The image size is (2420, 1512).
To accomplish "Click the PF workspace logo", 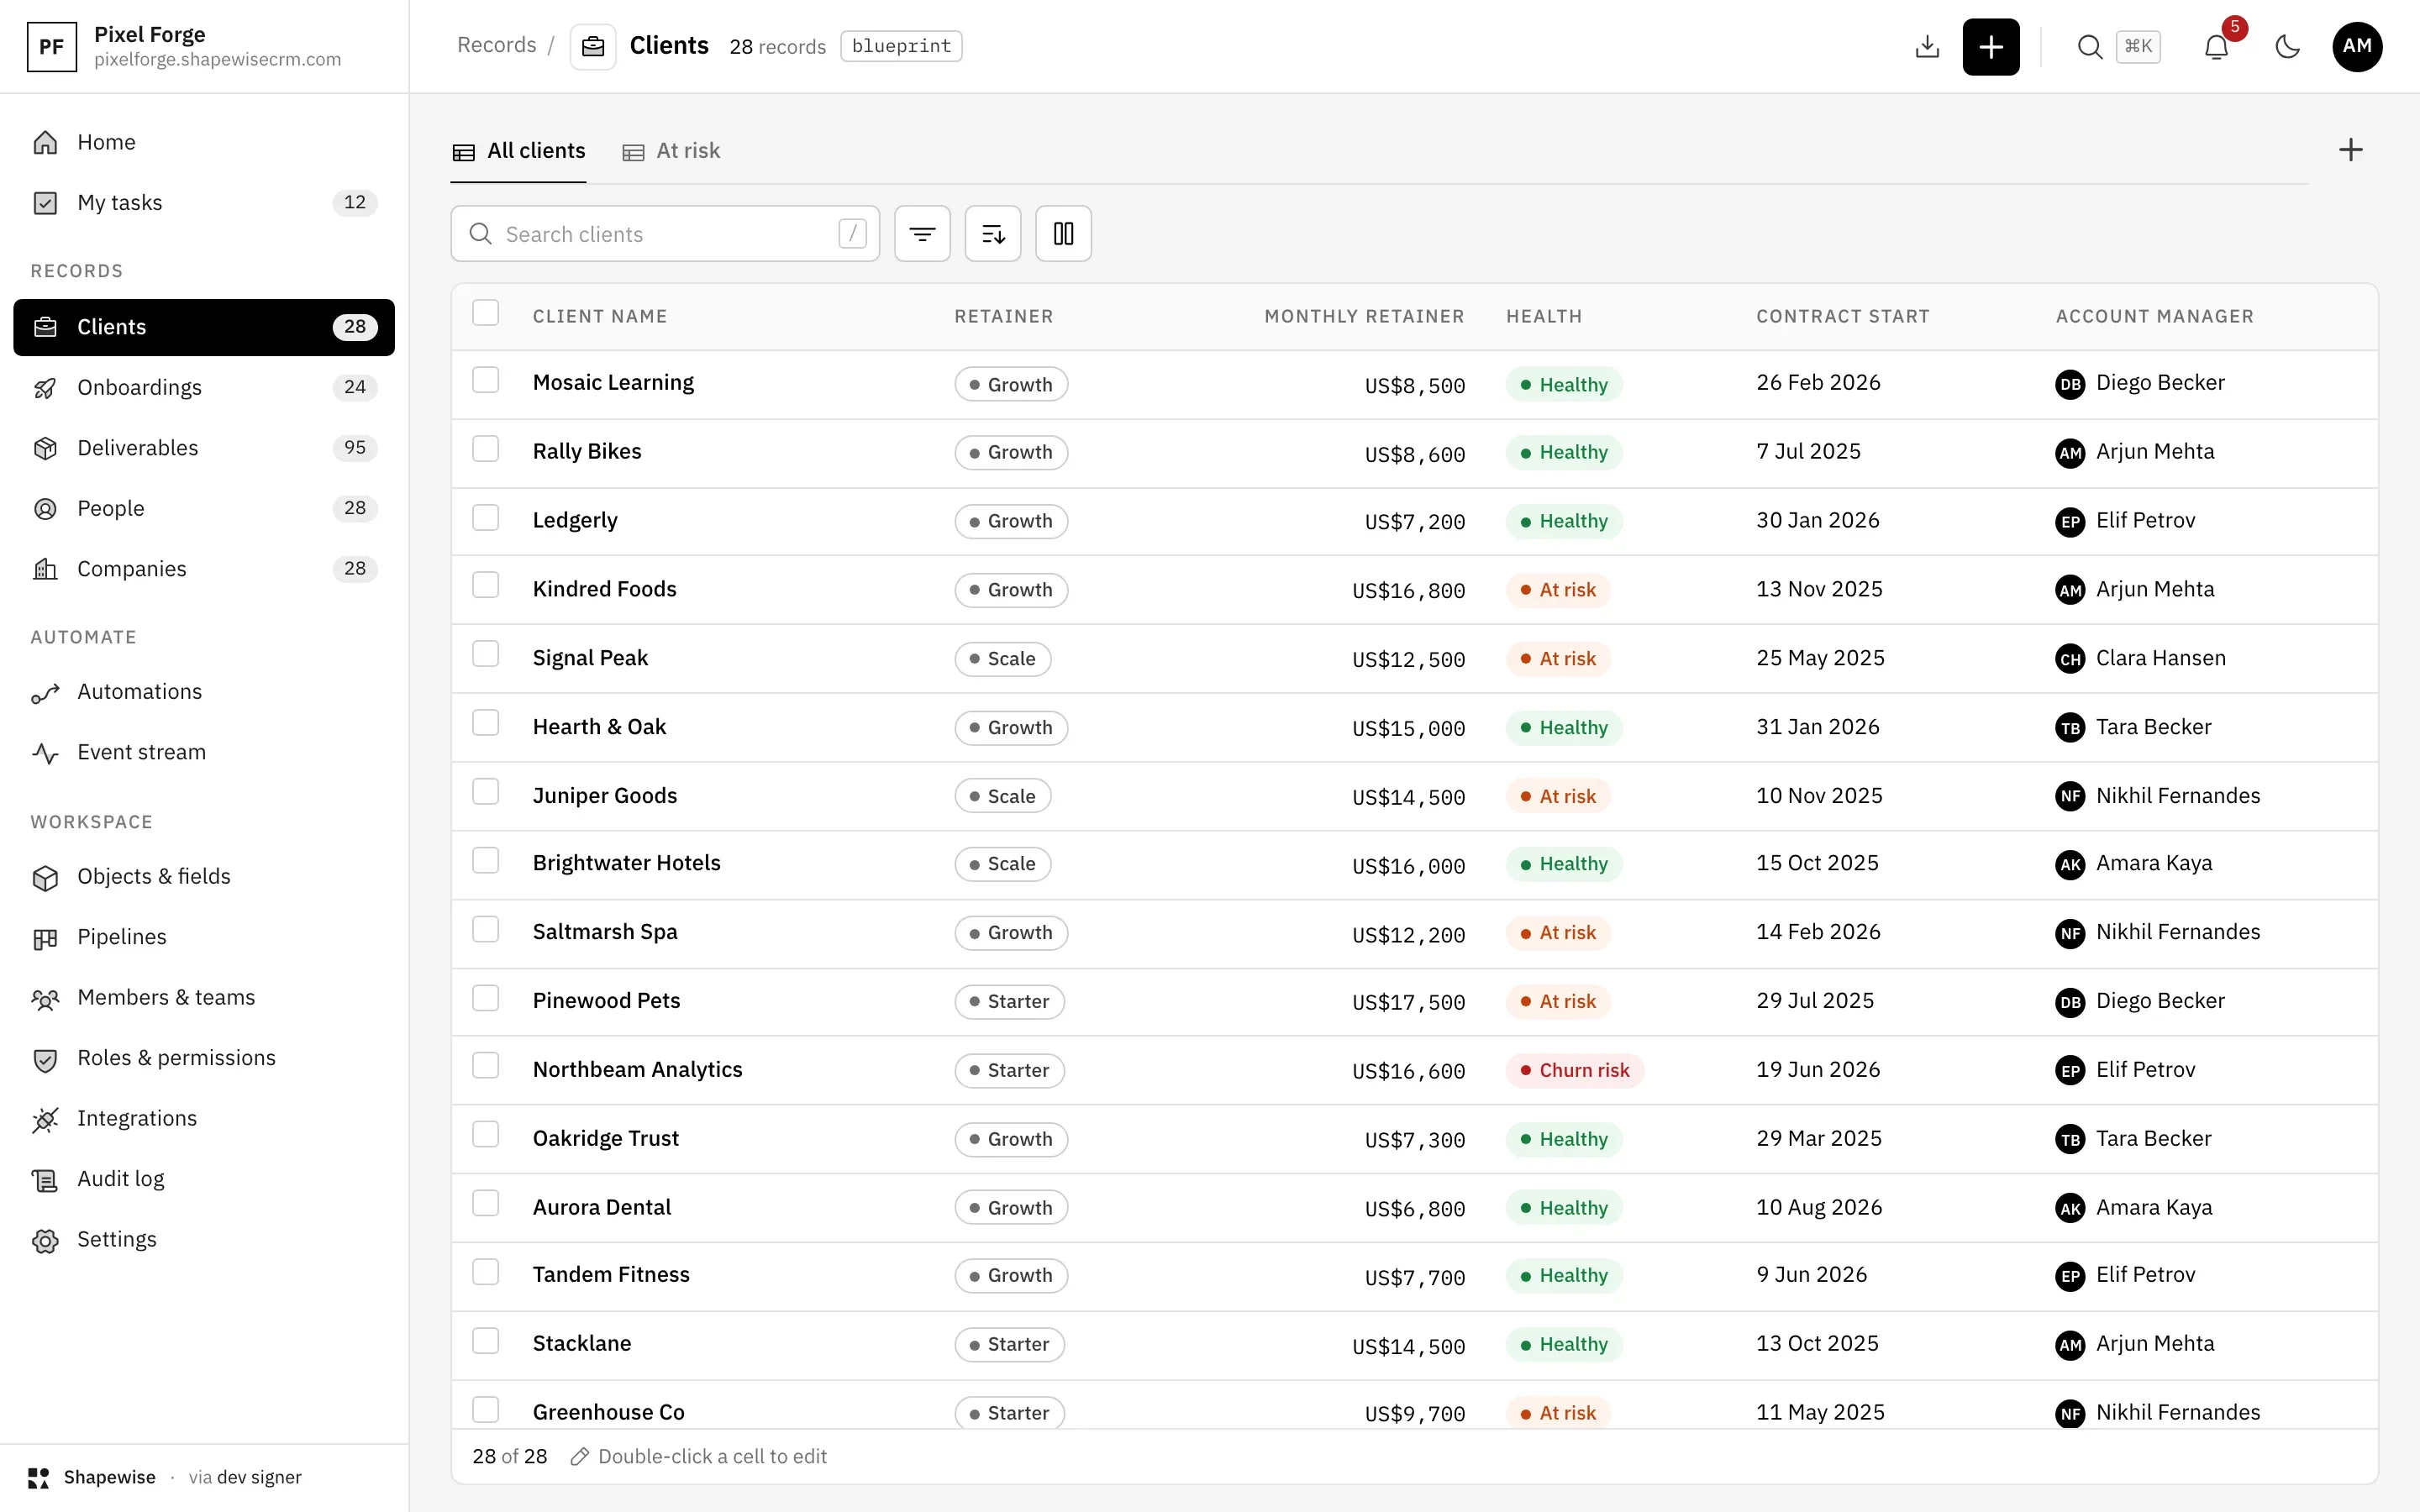I will pyautogui.click(x=52, y=47).
